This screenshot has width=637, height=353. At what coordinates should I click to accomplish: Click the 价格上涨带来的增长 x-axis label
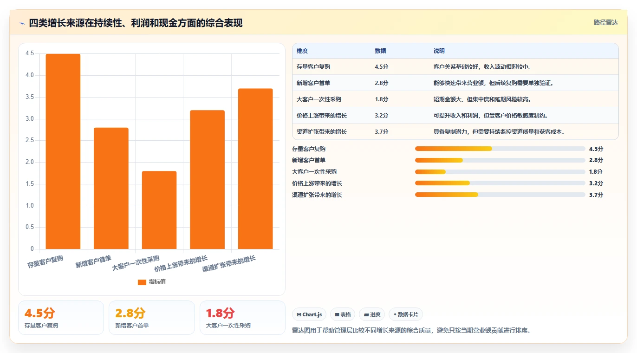[x=181, y=264]
